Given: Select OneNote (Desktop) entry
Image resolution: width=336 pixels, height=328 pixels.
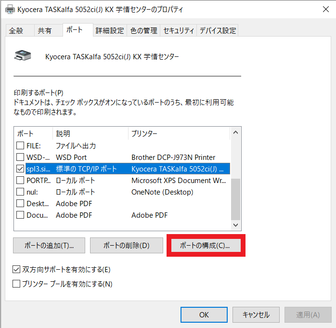Looking at the screenshot, I should (x=162, y=192).
